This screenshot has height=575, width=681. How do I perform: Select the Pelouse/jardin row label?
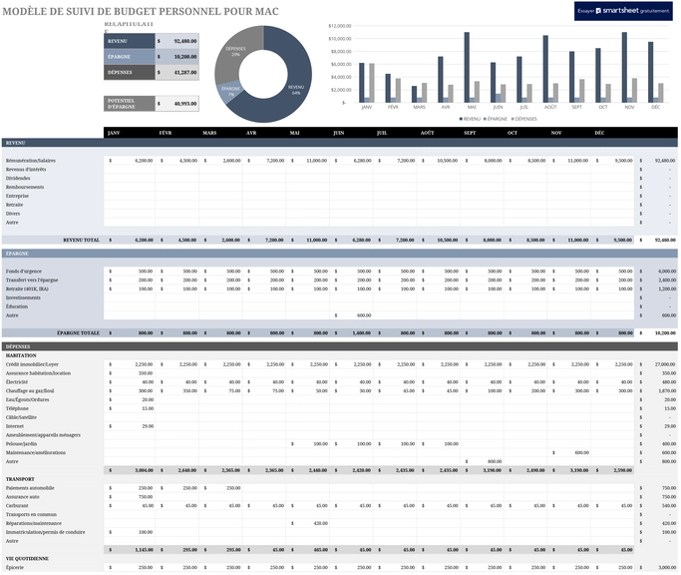click(x=21, y=444)
